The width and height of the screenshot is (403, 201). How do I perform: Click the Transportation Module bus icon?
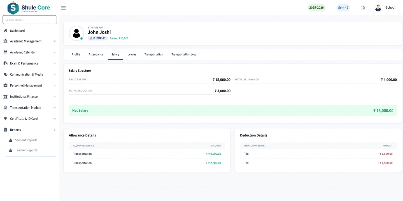point(5,108)
